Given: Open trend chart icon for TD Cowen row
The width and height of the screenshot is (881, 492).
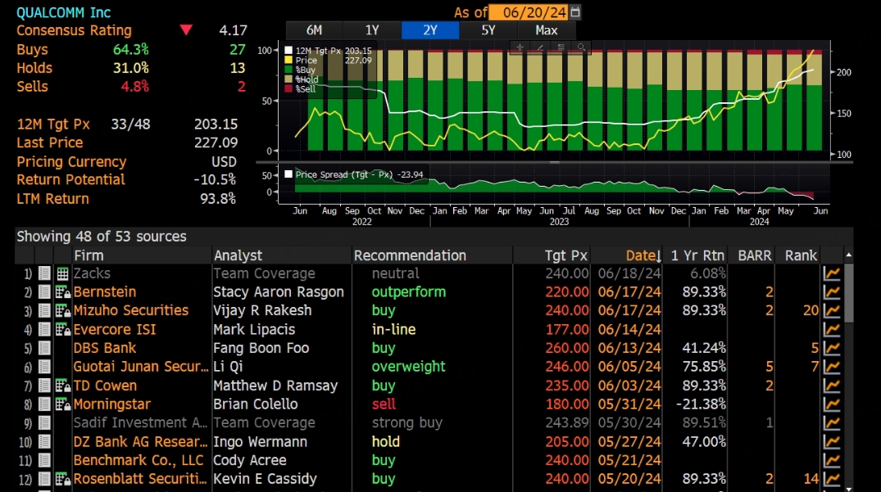Looking at the screenshot, I should 832,386.
